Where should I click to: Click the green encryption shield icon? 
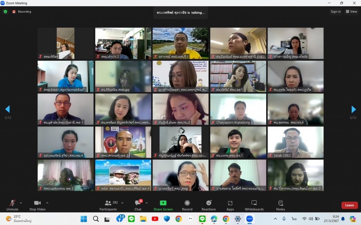[x=5, y=12]
